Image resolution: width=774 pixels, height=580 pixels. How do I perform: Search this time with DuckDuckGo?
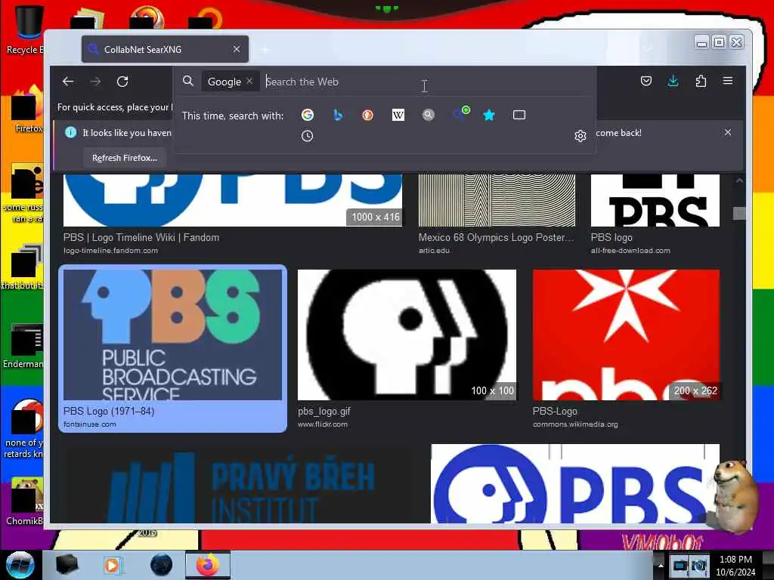pos(368,115)
